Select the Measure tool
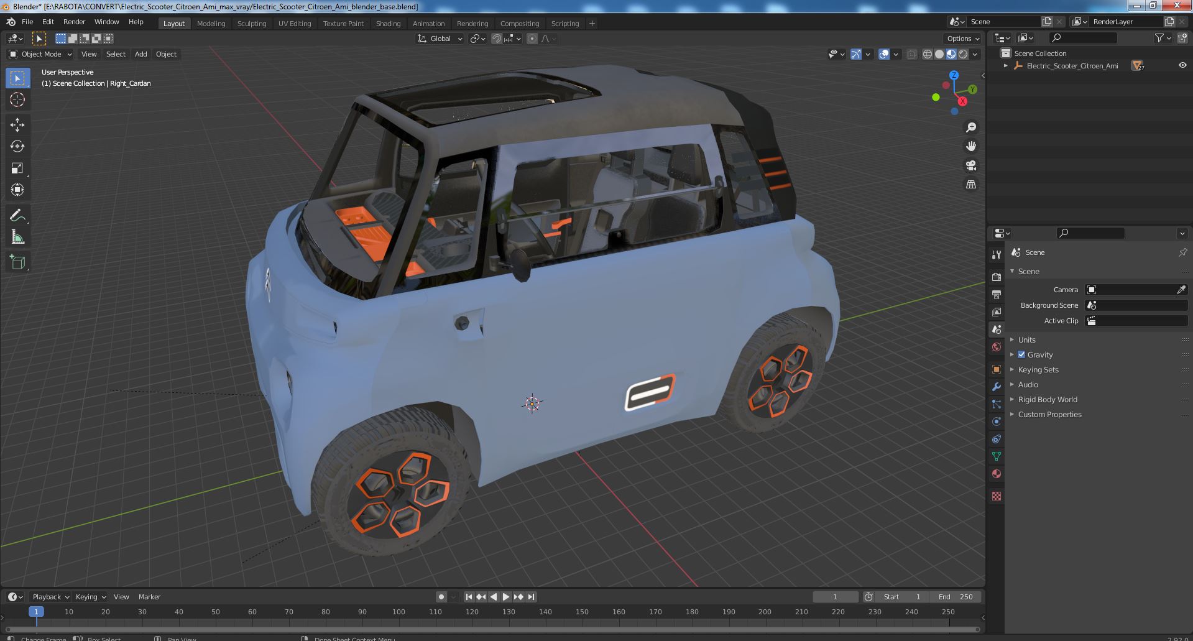 tap(17, 237)
